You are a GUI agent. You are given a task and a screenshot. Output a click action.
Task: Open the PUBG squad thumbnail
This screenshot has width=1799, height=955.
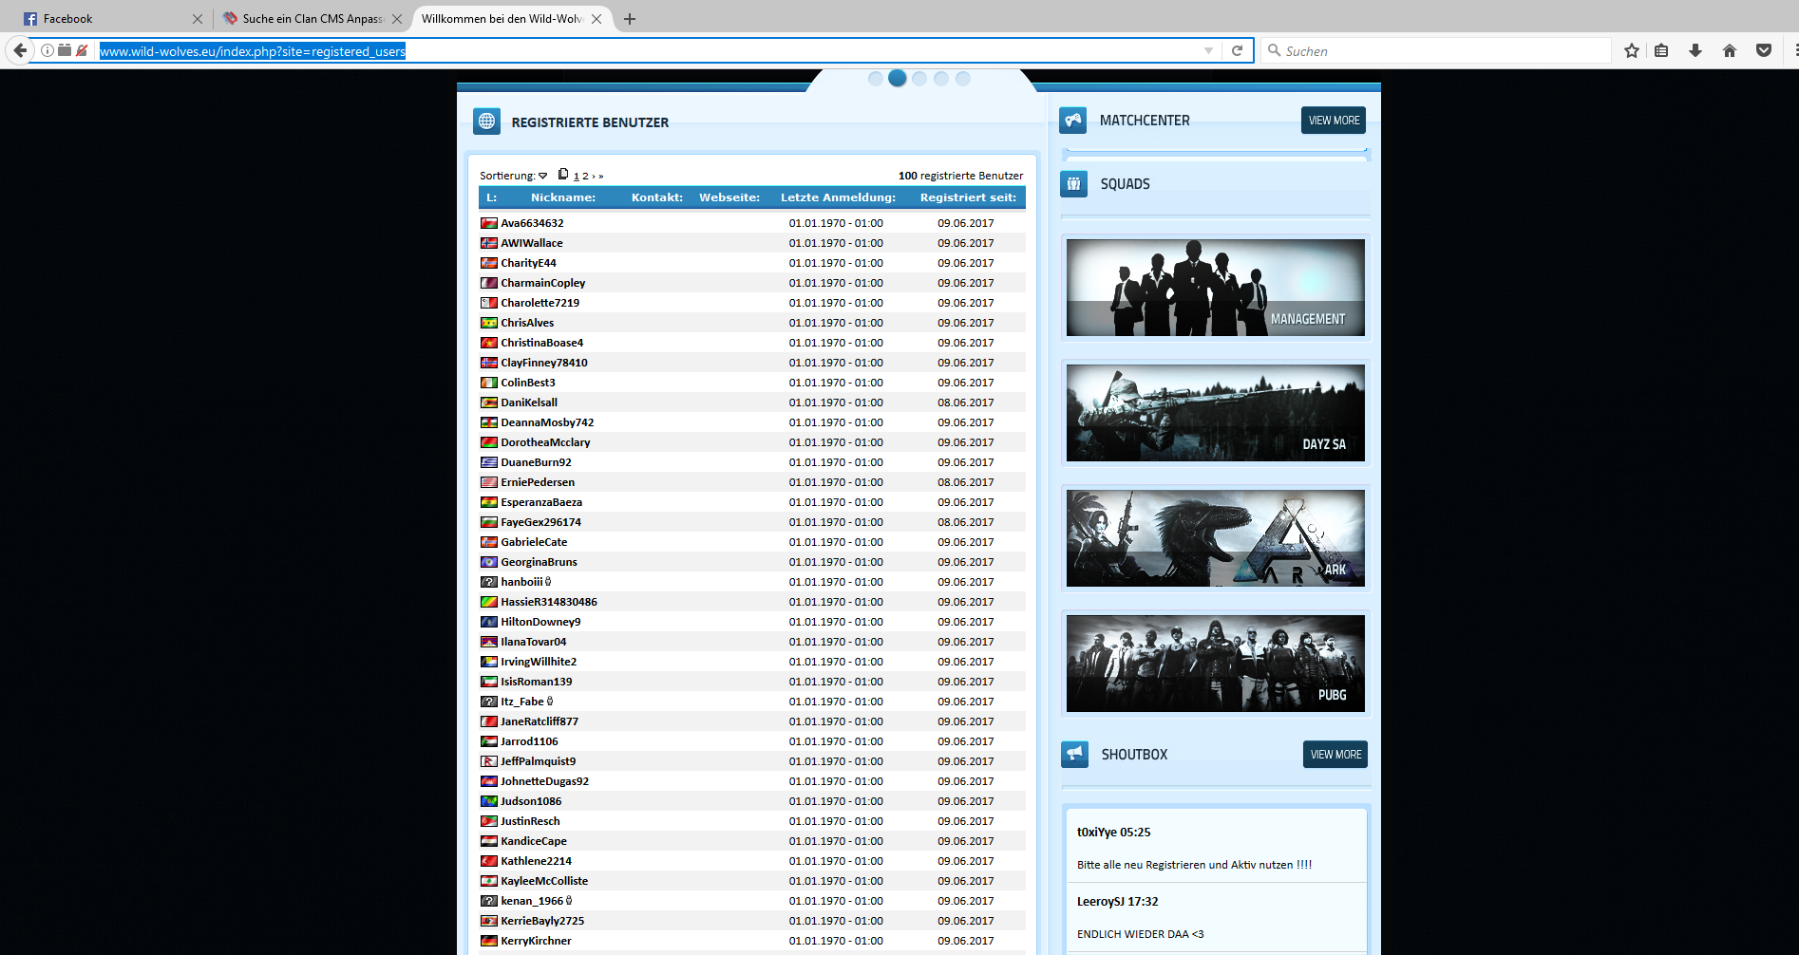[1215, 664]
